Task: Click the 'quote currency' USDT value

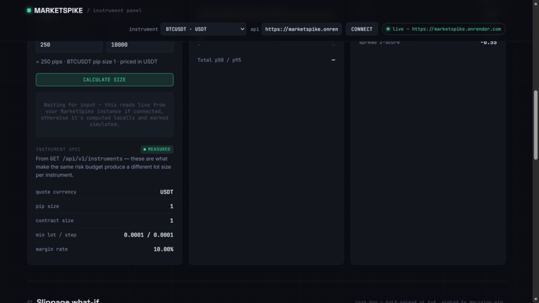Action: tap(167, 192)
